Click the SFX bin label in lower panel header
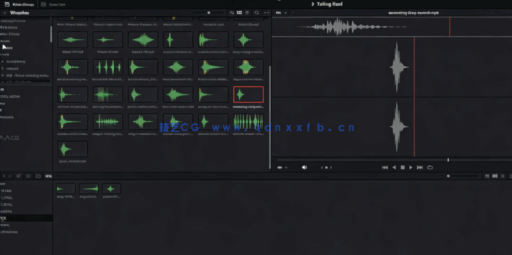Screen dimensions: 512x255 (x=49, y=176)
